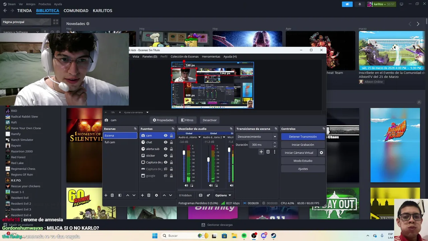Move source down in Fuentes panel
This screenshot has height=241, width=428.
click(x=170, y=195)
